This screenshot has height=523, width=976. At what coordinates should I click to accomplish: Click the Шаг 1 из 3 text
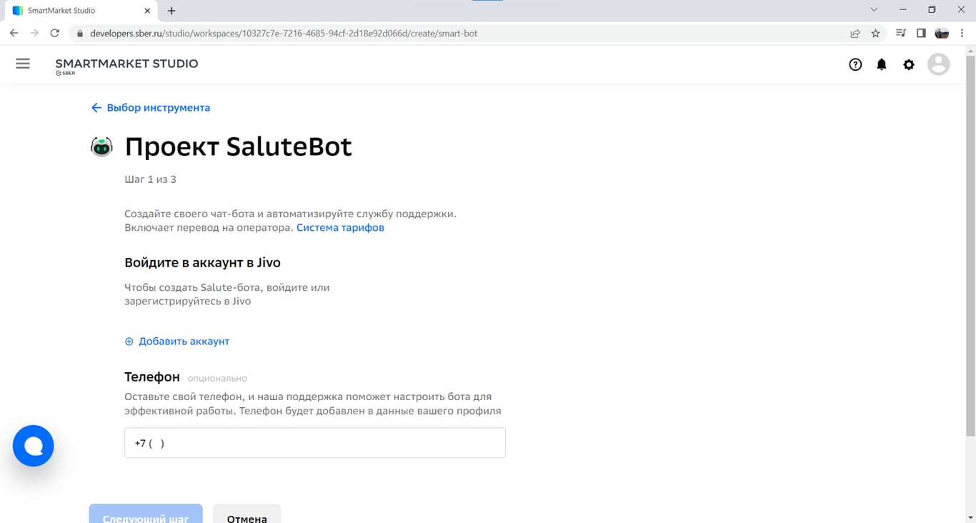pos(150,179)
